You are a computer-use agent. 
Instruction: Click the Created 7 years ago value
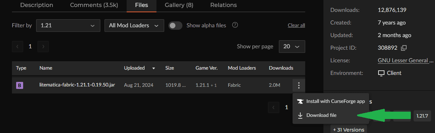392,23
